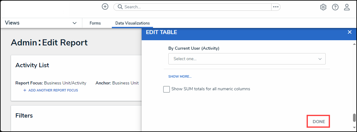The image size is (357, 132).
Task: Close the Edit Table panel
Action: click(x=349, y=32)
